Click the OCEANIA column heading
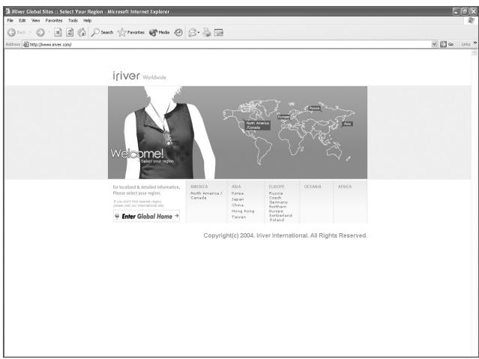 coord(313,187)
